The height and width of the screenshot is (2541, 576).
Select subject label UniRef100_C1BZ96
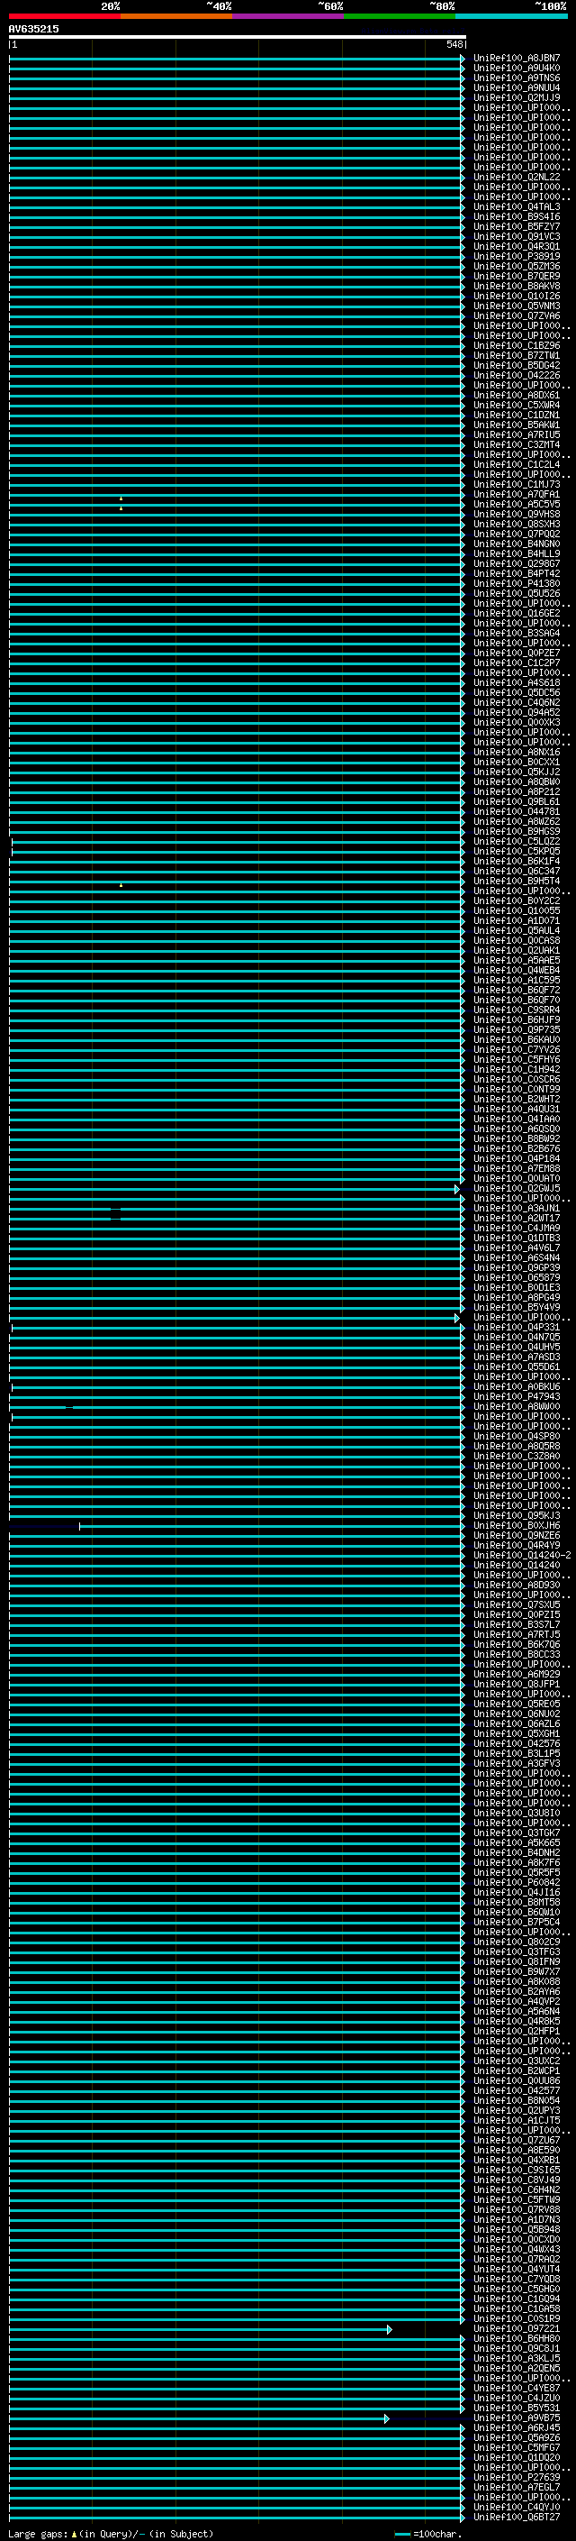(x=516, y=345)
